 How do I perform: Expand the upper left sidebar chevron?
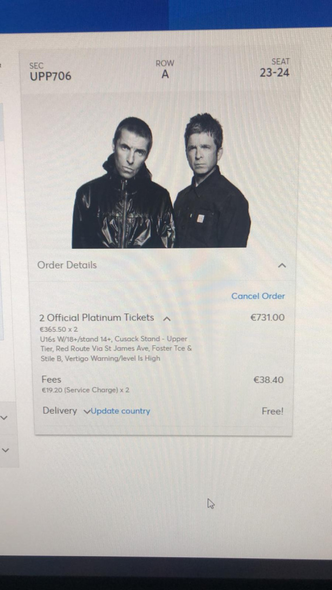click(x=5, y=418)
